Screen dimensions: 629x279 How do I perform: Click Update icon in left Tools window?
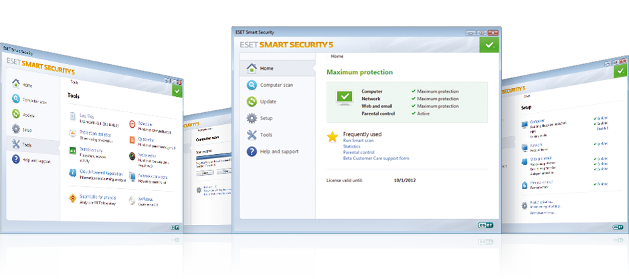pos(16,113)
